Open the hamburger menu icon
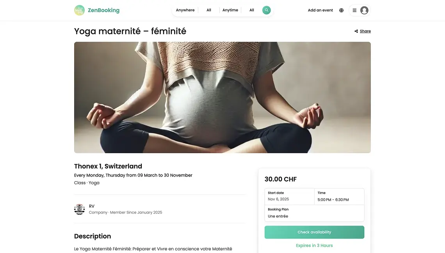 pos(354,11)
